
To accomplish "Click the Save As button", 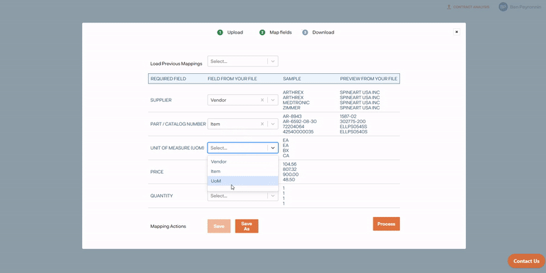I will 247,226.
